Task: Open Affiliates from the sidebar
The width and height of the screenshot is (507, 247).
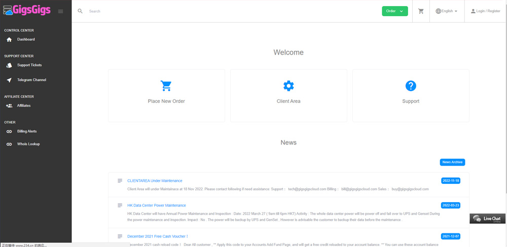Action: point(24,106)
